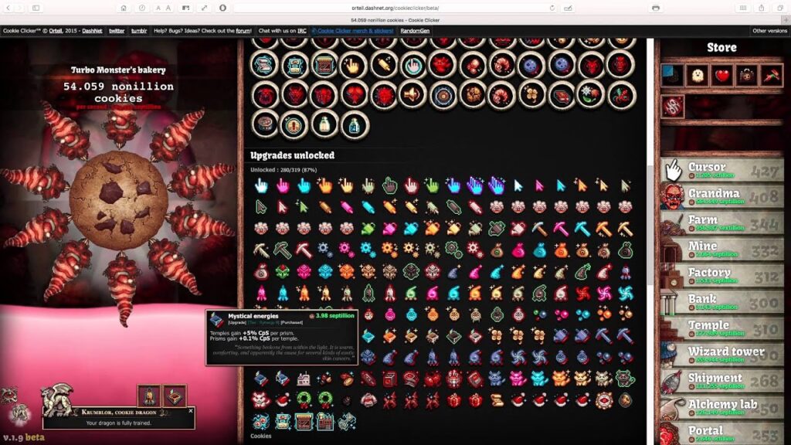
Task: Select the second dragon aura slot
Action: [175, 396]
